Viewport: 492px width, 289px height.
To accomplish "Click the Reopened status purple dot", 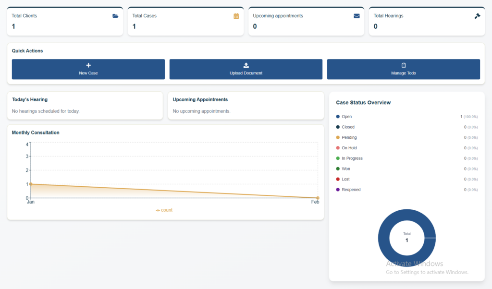I will pos(338,190).
